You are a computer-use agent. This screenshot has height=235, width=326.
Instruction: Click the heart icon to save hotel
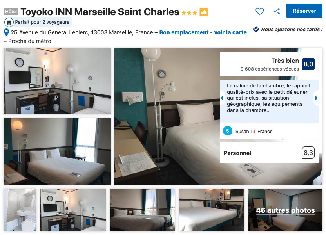click(x=259, y=11)
